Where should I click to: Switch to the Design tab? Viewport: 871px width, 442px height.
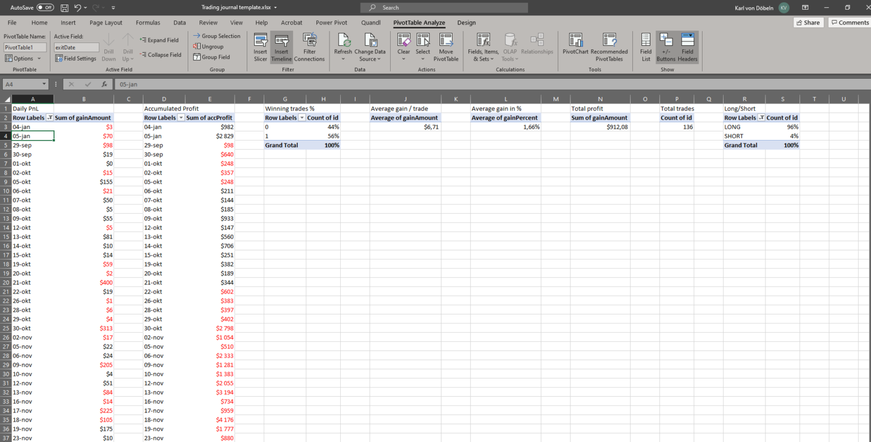pyautogui.click(x=466, y=23)
